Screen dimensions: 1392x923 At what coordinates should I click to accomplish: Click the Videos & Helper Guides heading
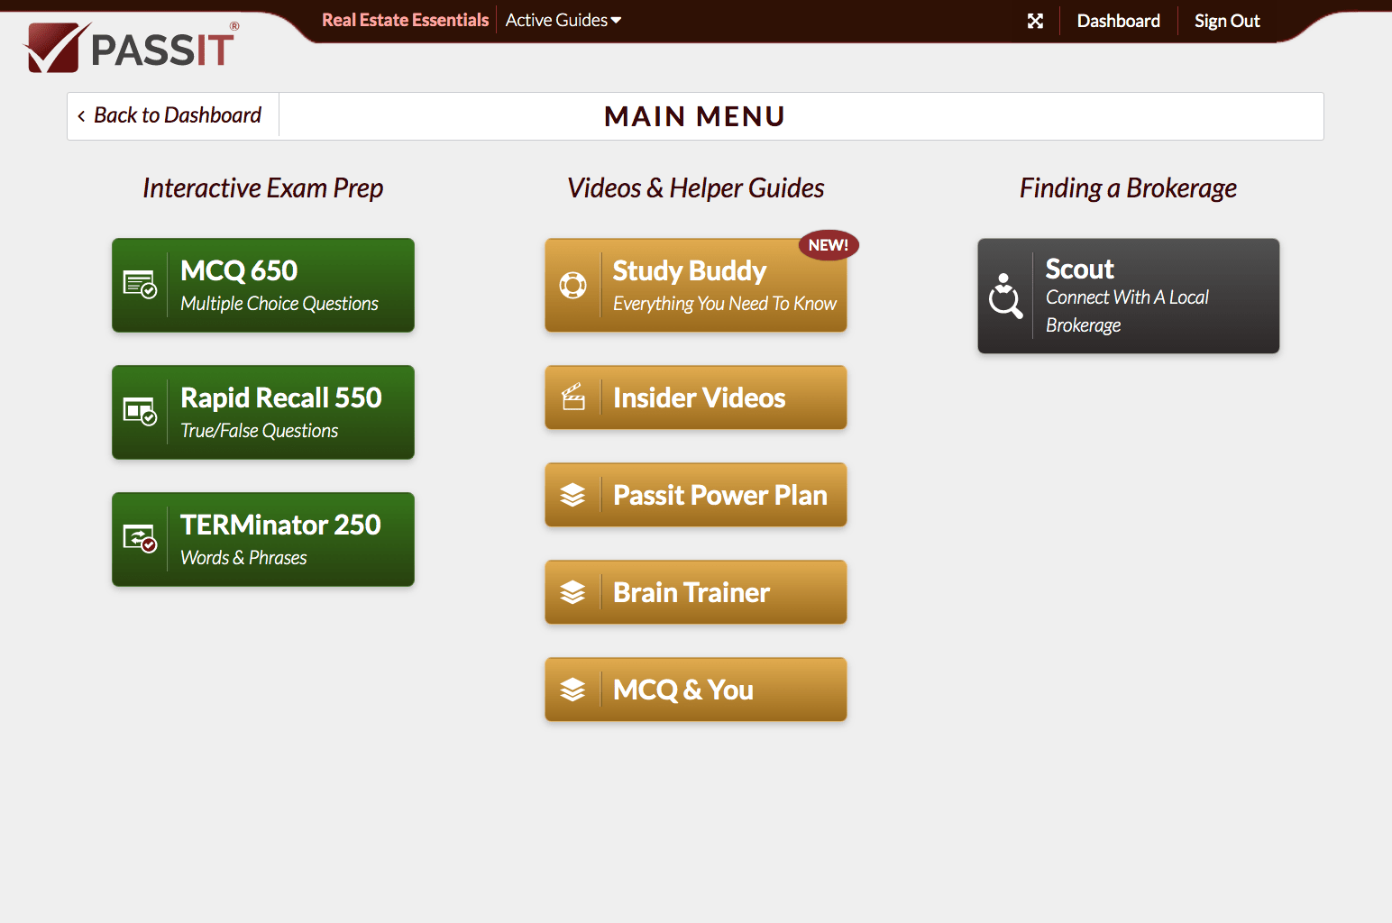[696, 187]
